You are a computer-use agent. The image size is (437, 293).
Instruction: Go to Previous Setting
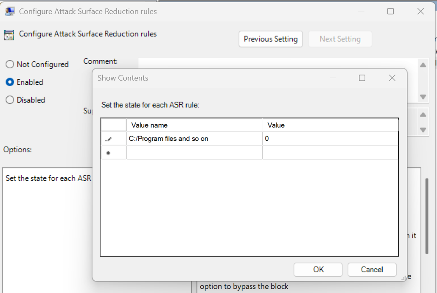coord(271,39)
